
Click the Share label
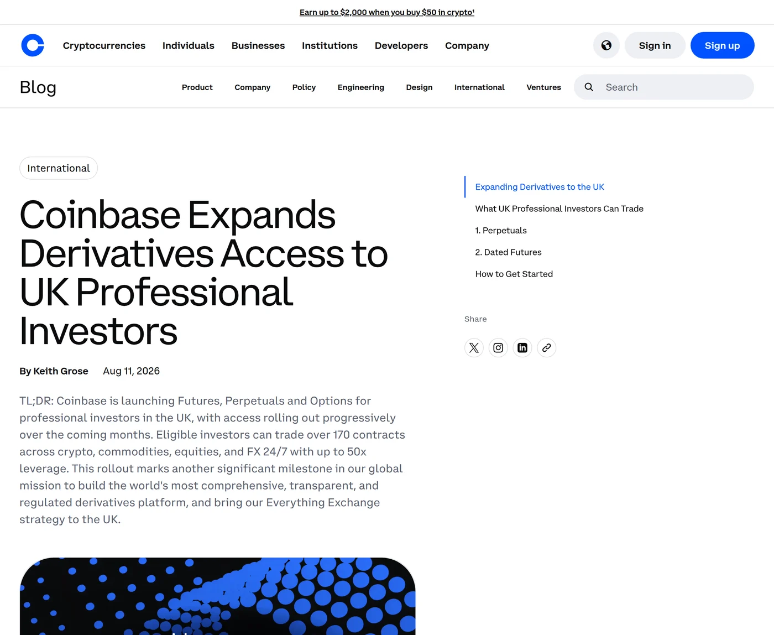[475, 319]
